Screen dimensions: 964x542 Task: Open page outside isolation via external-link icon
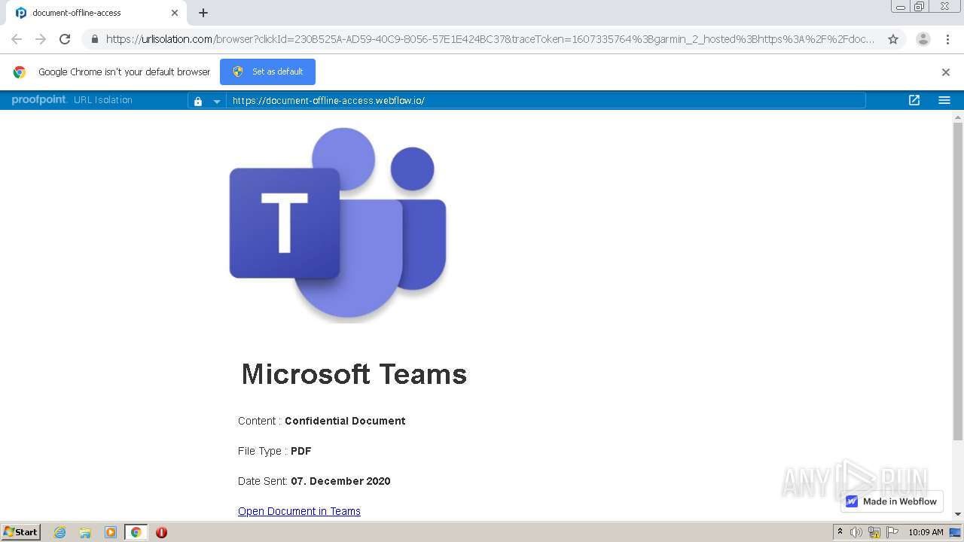(x=914, y=100)
